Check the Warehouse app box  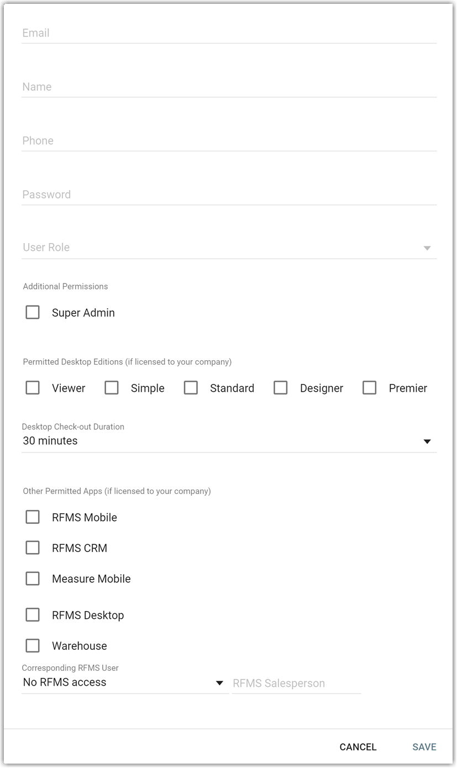[33, 646]
